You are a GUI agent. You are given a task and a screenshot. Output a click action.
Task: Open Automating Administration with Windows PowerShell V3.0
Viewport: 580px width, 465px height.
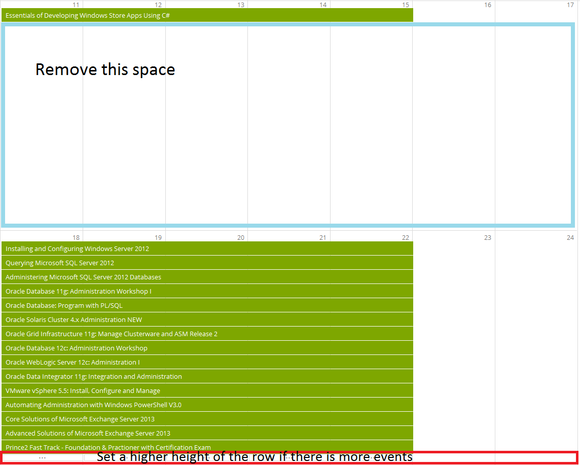pyautogui.click(x=207, y=405)
